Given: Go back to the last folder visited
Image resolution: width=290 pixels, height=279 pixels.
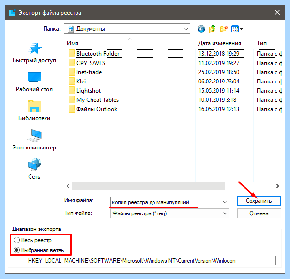Looking at the screenshot, I should pyautogui.click(x=201, y=29).
